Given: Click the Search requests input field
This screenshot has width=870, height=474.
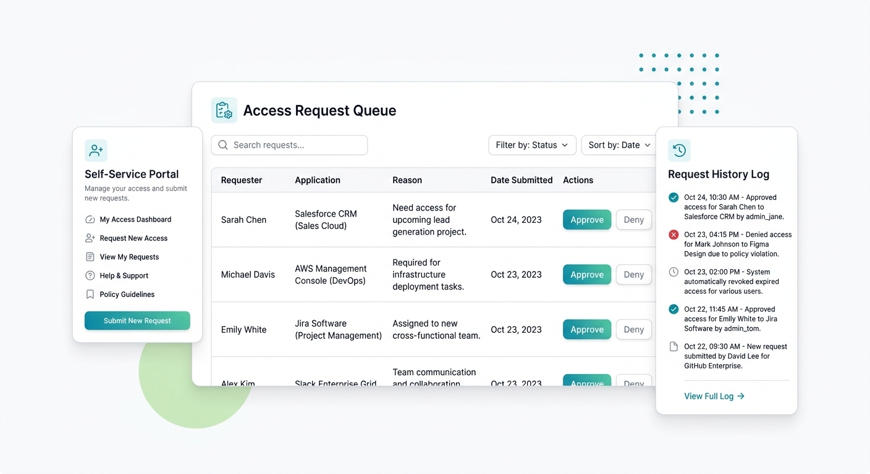Looking at the screenshot, I should tap(289, 145).
